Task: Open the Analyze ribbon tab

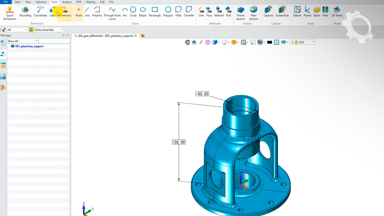Action: tap(67, 2)
